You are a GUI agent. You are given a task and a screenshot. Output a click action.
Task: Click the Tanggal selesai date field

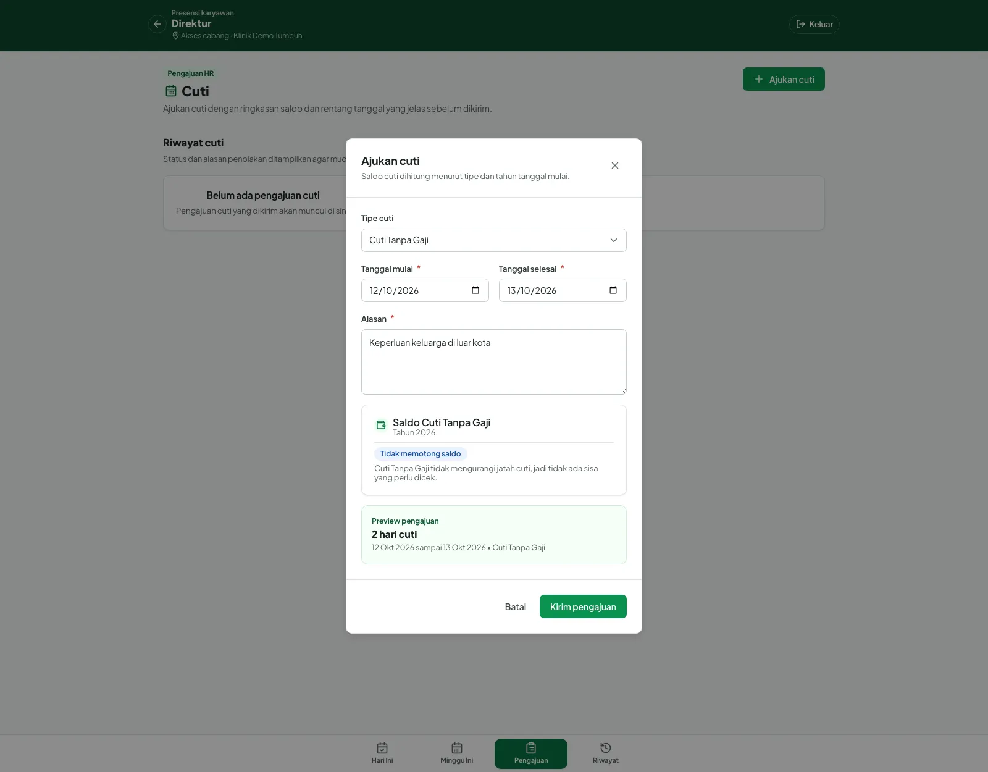563,290
